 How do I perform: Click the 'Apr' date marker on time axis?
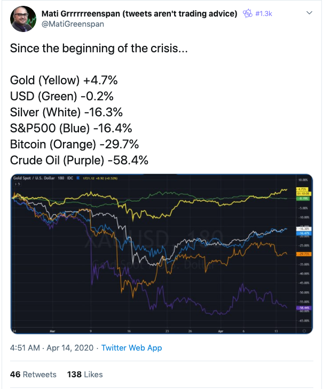pyautogui.click(x=220, y=331)
